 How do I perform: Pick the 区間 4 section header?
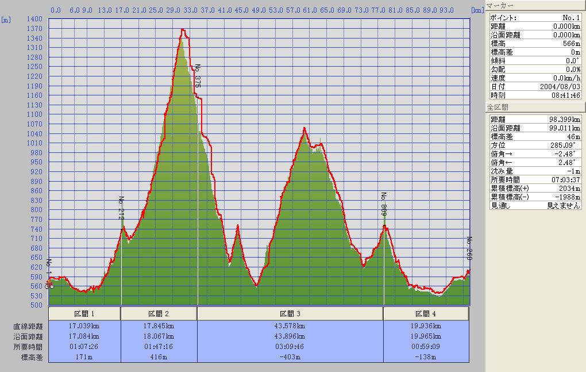pos(426,314)
